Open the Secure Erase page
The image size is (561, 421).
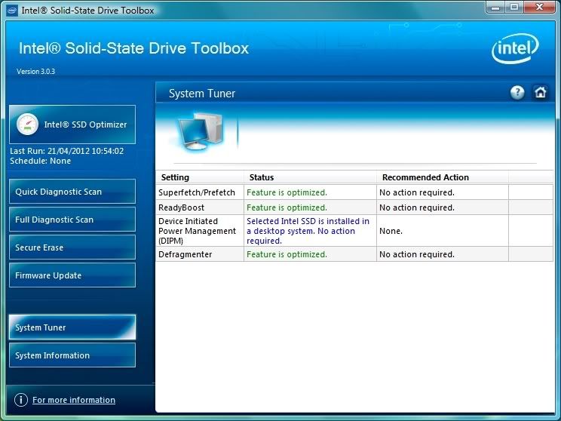(x=72, y=247)
